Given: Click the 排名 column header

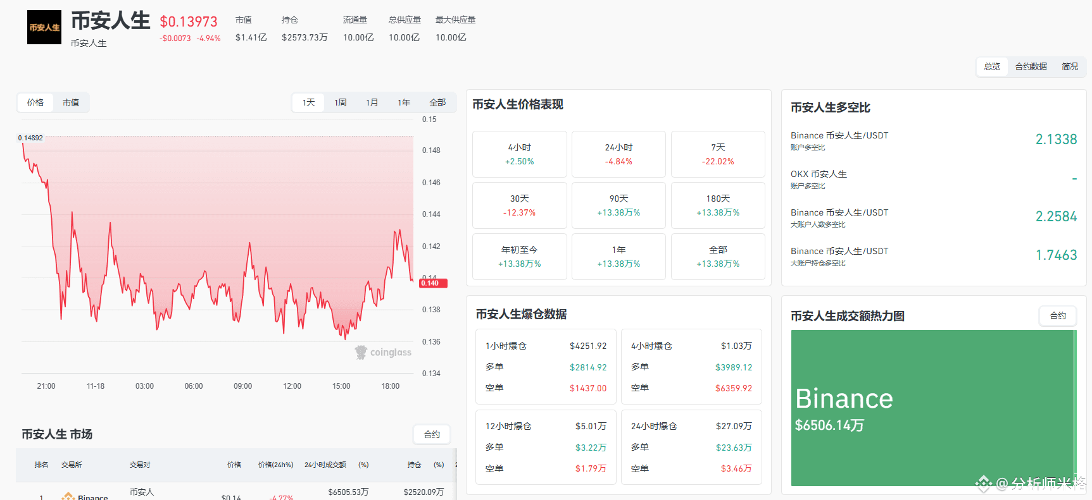Looking at the screenshot, I should point(41,465).
